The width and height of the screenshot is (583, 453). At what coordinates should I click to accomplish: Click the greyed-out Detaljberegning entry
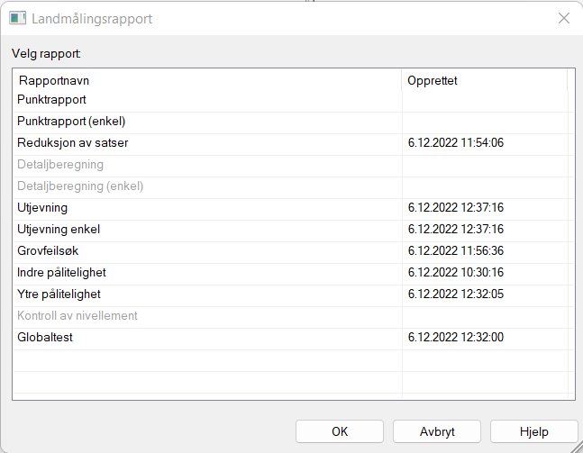pyautogui.click(x=60, y=165)
